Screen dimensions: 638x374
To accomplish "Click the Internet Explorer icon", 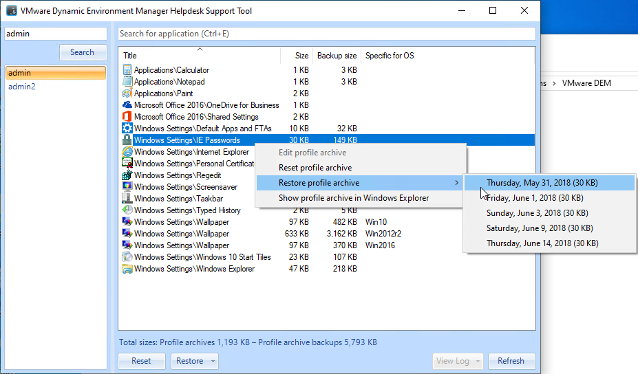I will coord(127,152).
